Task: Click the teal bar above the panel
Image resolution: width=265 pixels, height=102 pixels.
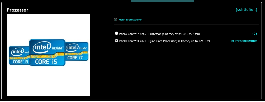Action: click(162, 1)
